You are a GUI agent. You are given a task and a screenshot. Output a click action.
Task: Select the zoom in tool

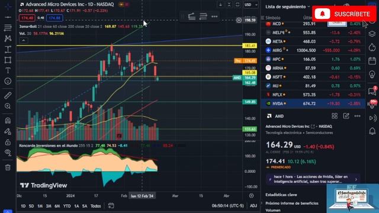tap(8, 106)
